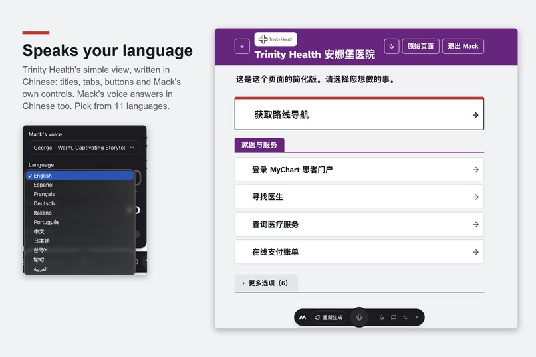The image size is (536, 357).
Task: Select 日本語 in the language list
Action: click(x=80, y=241)
